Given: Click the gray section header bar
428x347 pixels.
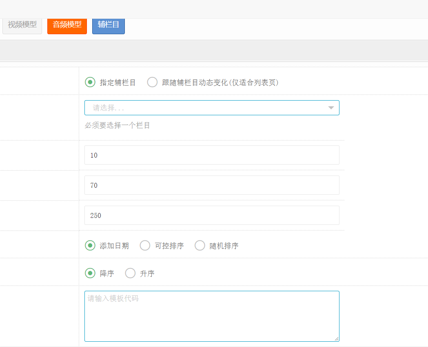Looking at the screenshot, I should click(214, 51).
